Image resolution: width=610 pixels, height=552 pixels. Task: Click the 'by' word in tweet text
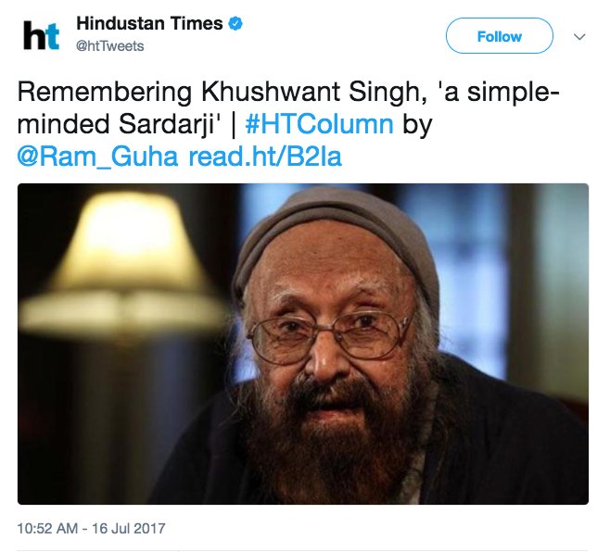point(417,126)
